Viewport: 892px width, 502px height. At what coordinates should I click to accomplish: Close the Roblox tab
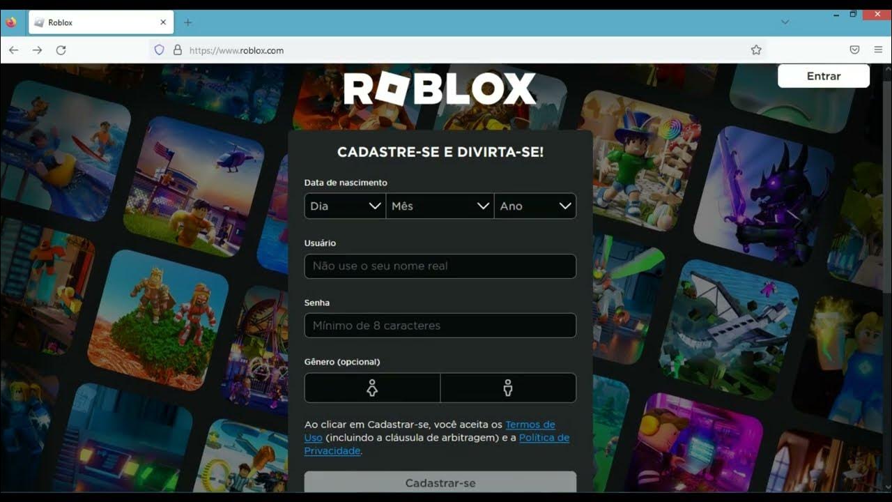point(163,22)
